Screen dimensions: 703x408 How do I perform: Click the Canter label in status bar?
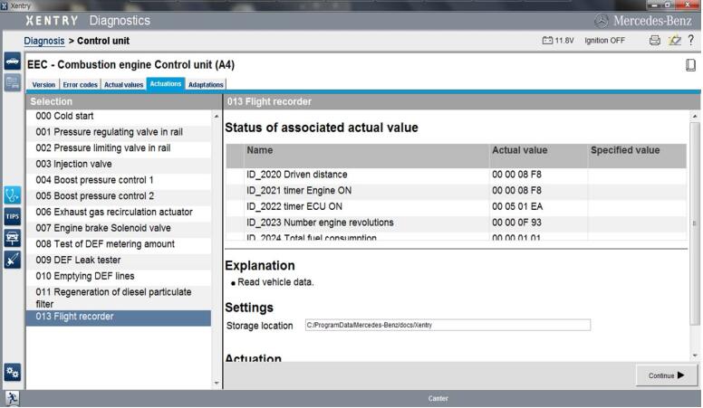click(438, 399)
